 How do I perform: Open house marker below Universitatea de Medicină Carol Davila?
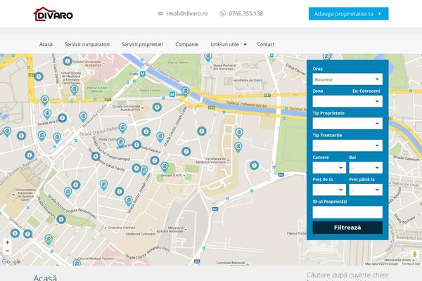[x=75, y=90]
